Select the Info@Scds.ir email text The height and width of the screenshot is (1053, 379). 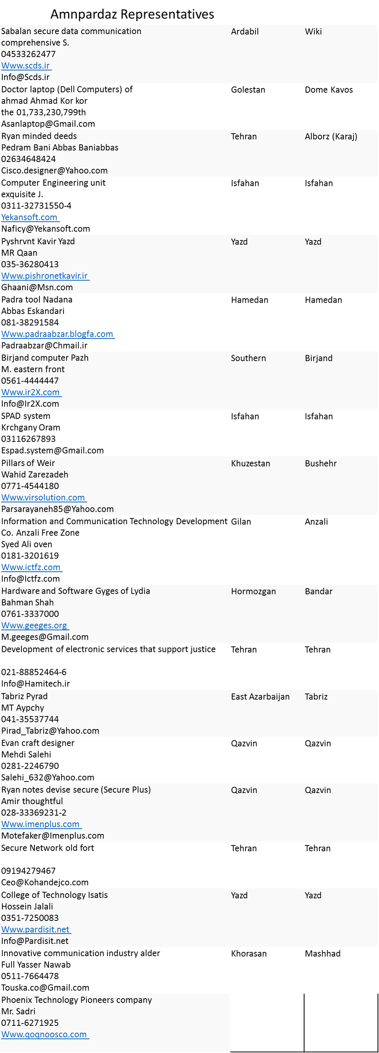(x=25, y=77)
